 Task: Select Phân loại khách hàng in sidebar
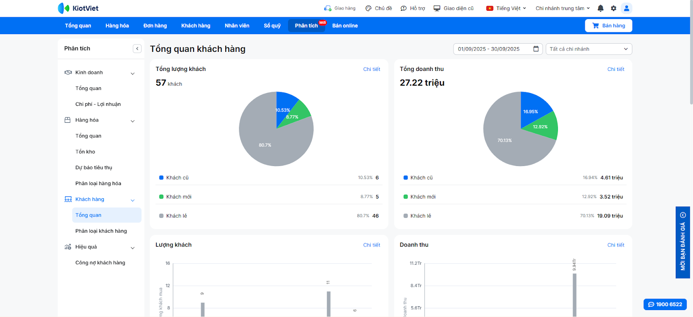101,231
